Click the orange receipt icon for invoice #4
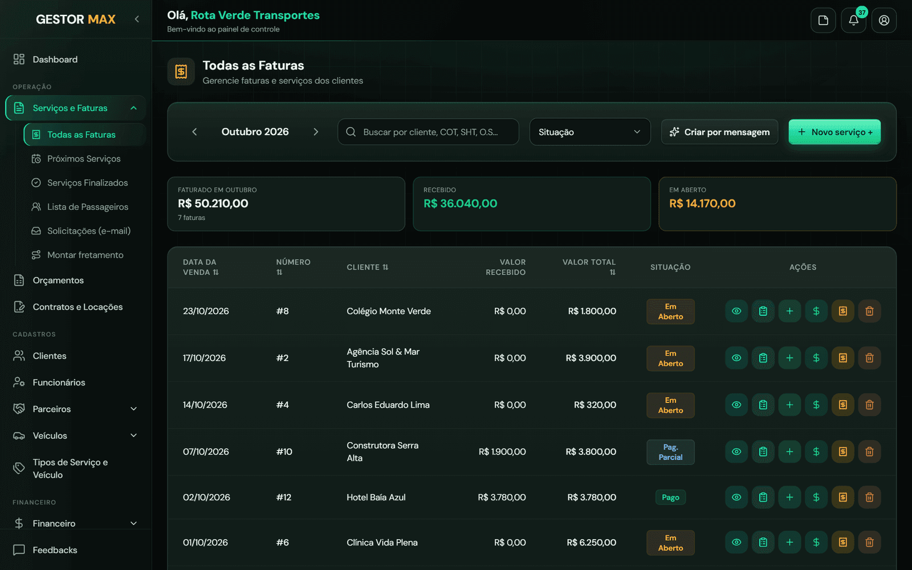 coord(842,405)
